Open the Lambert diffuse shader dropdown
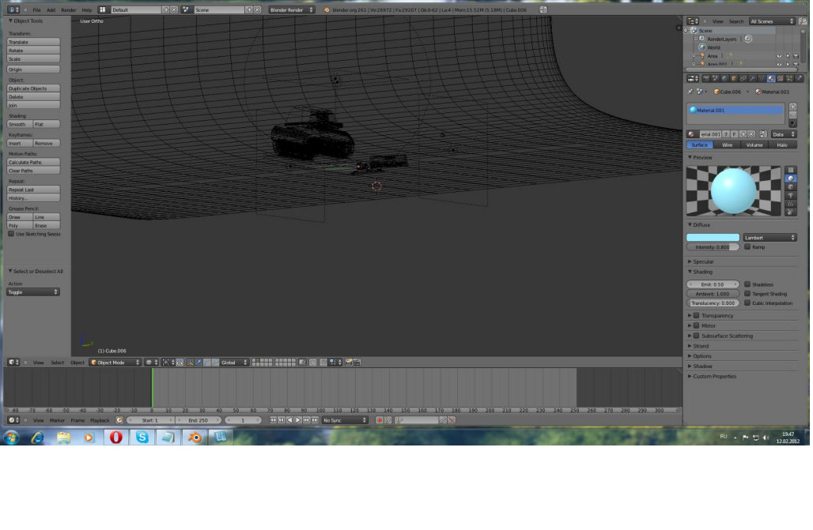Screen dimensions: 813x530 (x=770, y=237)
